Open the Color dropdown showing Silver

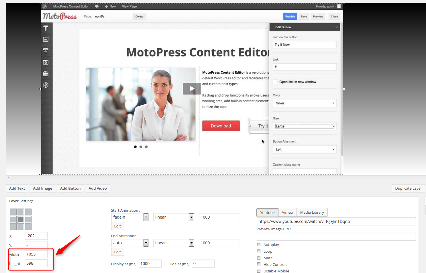(x=305, y=103)
